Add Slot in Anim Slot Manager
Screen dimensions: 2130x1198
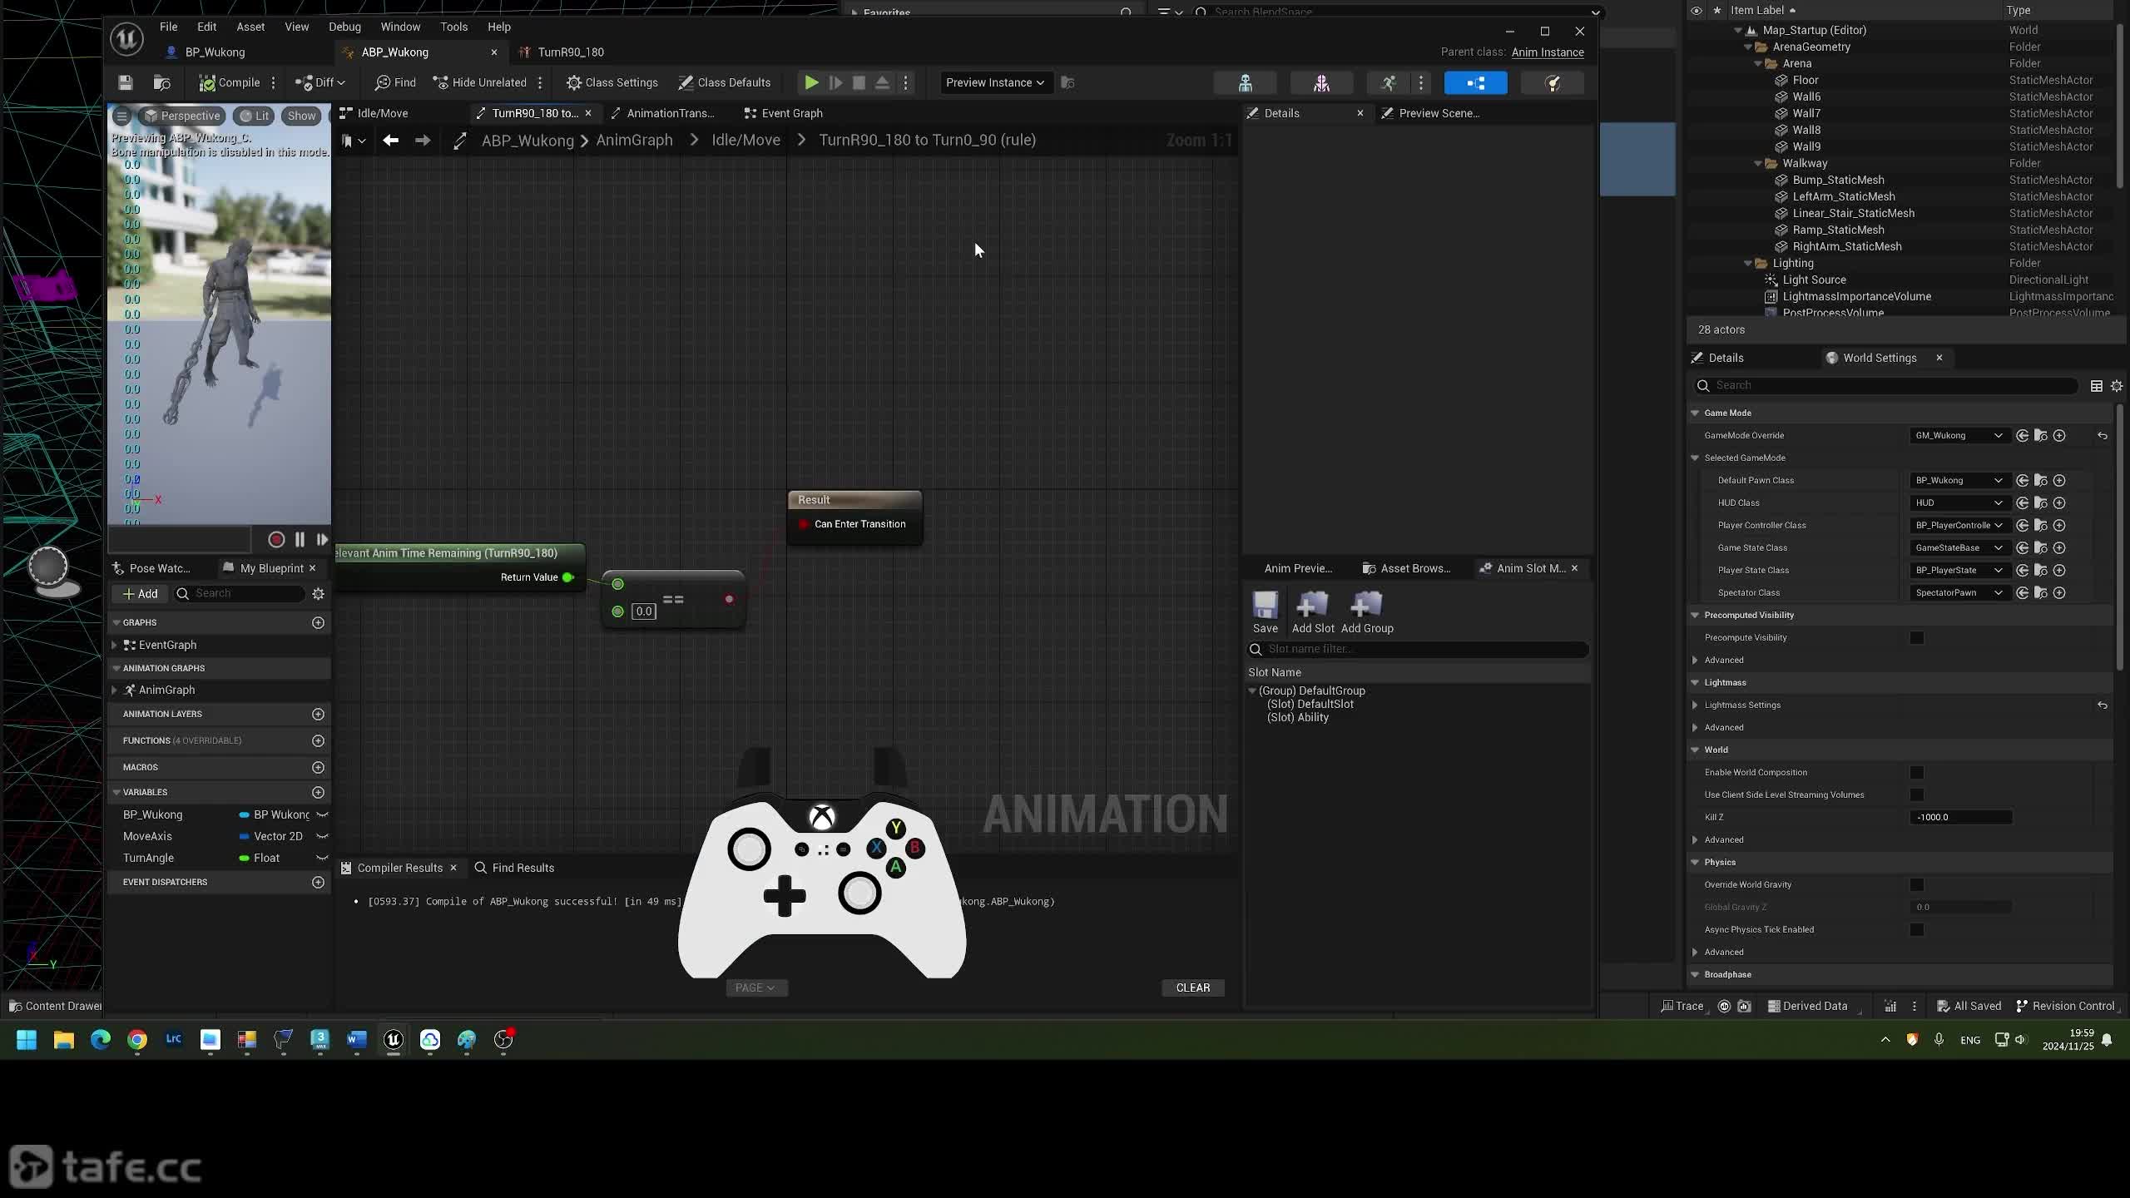coord(1313,611)
